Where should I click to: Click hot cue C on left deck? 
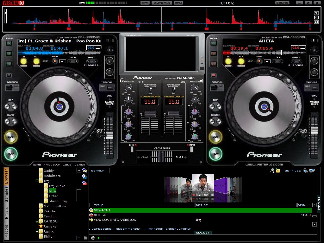tap(9, 64)
